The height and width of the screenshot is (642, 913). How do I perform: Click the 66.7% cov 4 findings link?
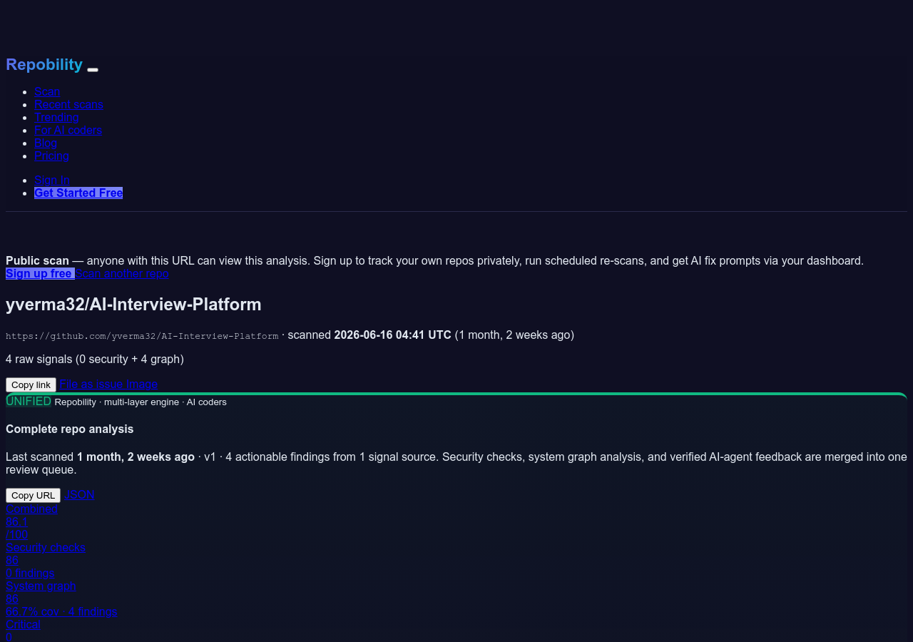tap(61, 611)
